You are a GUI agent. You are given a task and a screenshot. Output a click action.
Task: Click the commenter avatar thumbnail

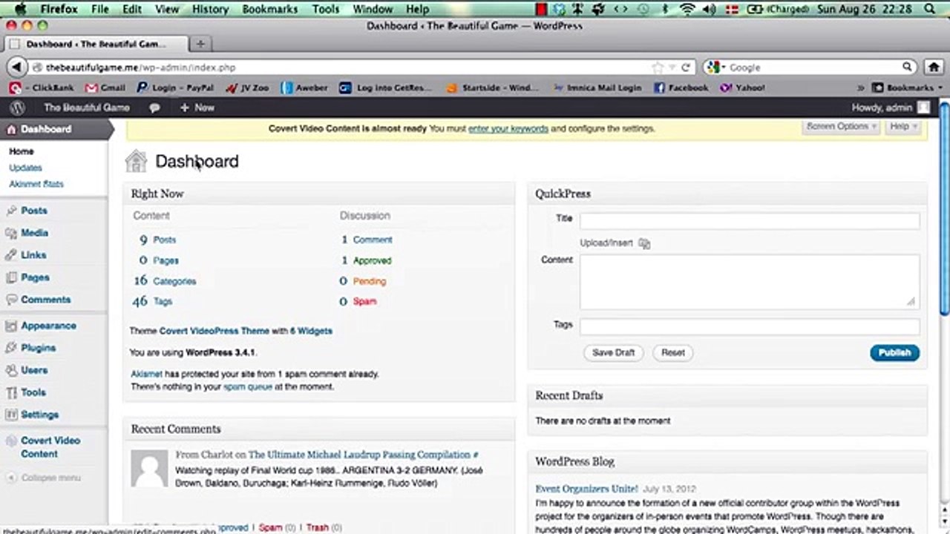149,468
